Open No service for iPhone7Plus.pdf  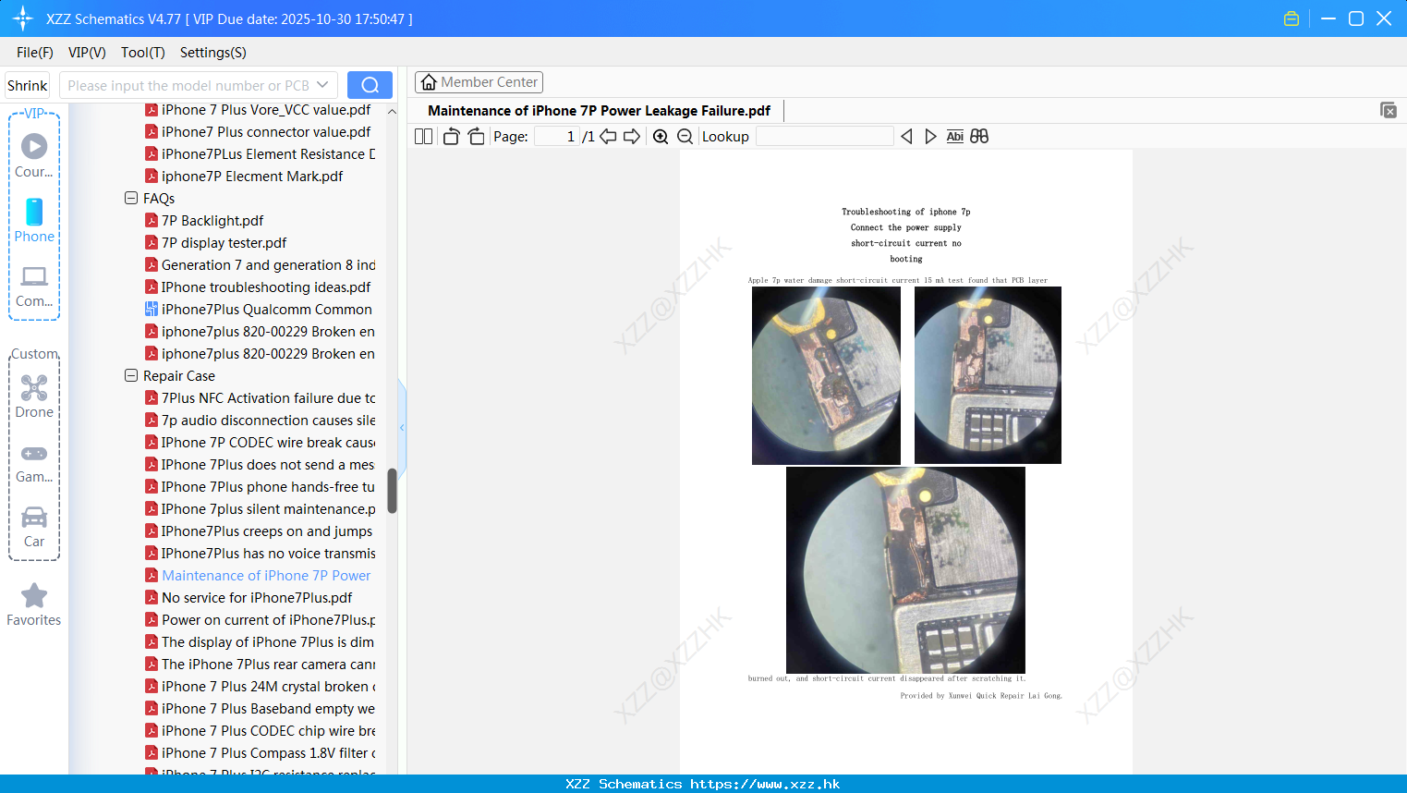(x=249, y=598)
